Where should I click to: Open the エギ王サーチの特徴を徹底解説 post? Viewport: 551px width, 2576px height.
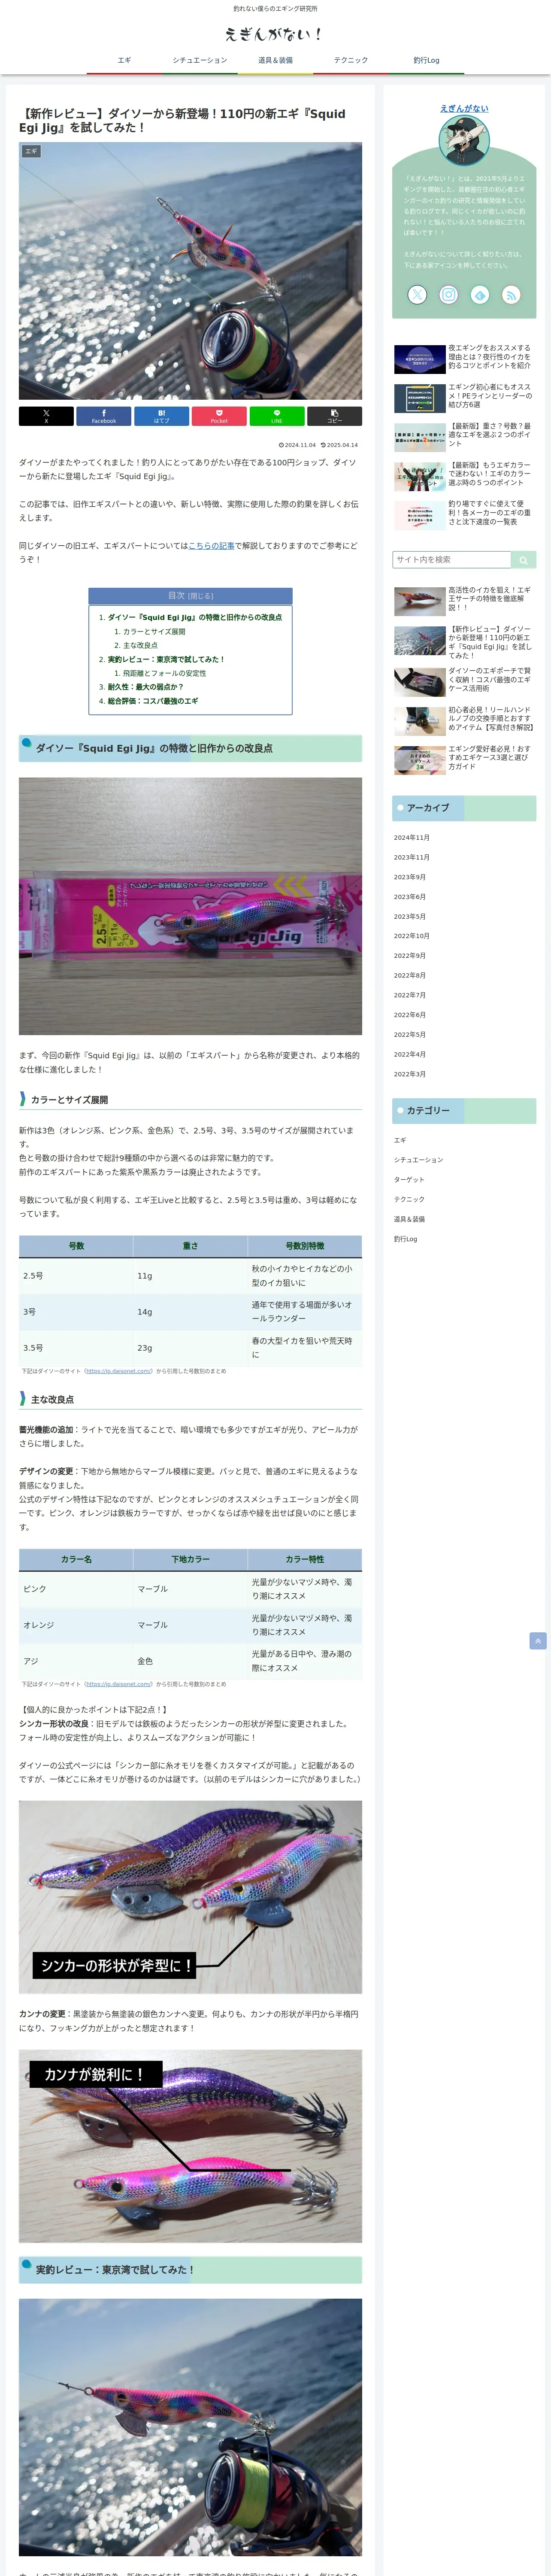point(464,600)
